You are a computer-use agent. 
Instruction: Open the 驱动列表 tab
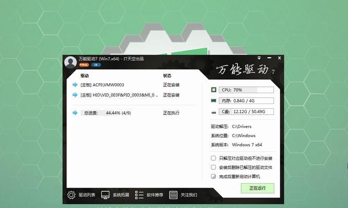tap(87, 195)
